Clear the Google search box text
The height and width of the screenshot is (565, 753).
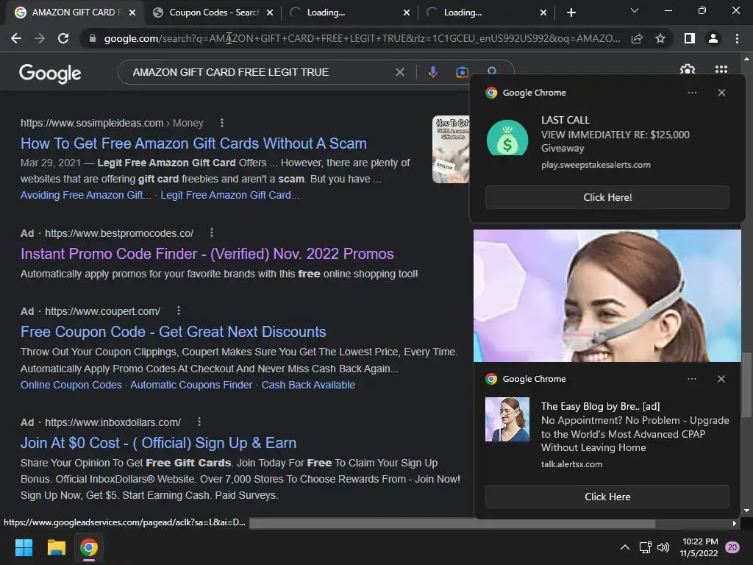(399, 72)
